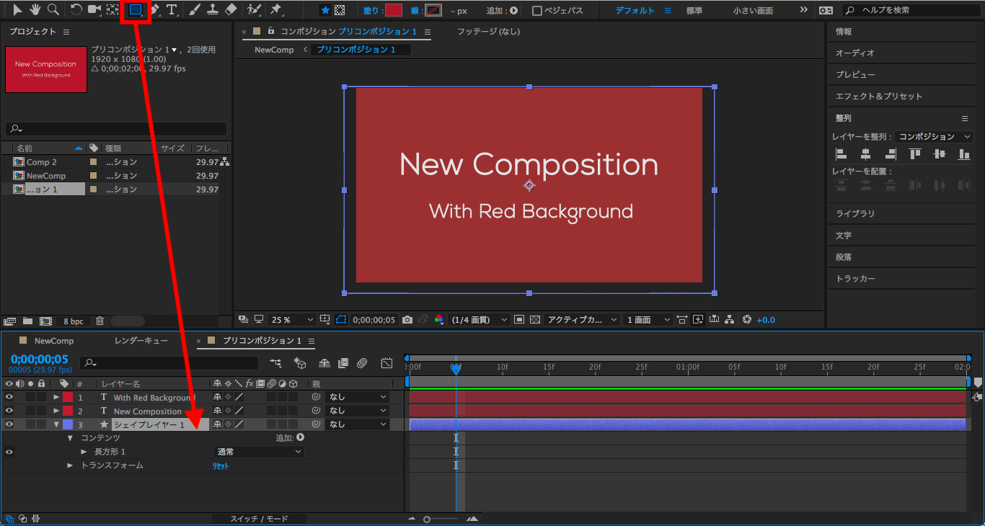Open the Graph Editor in the timeline
This screenshot has width=985, height=526.
387,363
